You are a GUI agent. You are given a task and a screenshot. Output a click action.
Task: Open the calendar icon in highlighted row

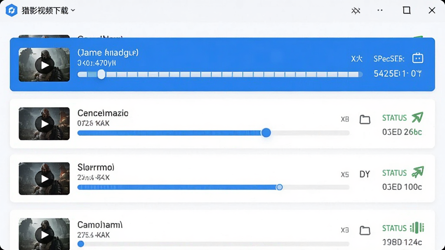click(x=418, y=58)
